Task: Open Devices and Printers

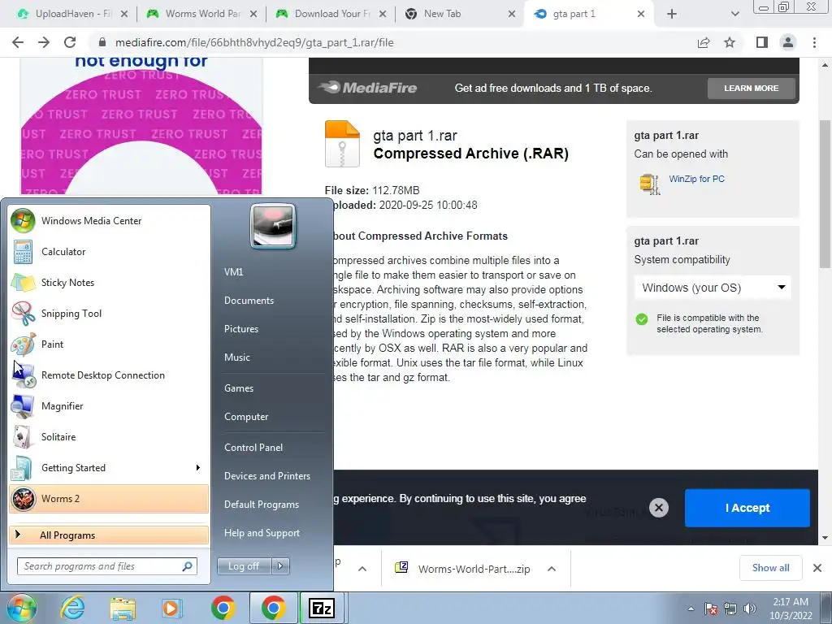Action: 266,476
